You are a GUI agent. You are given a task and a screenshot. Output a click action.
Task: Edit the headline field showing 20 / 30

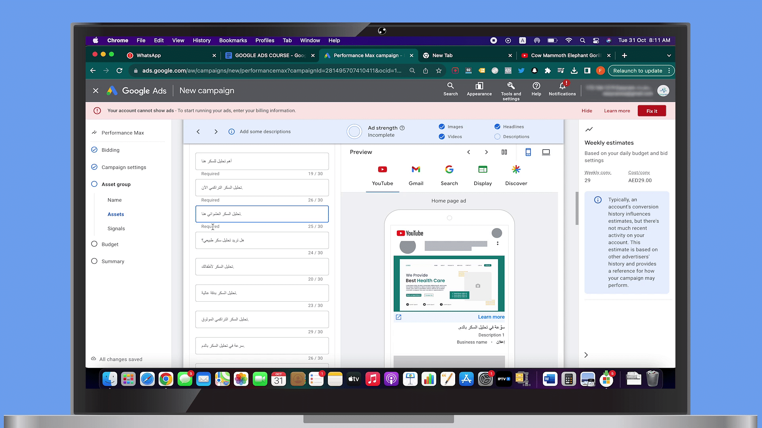tap(262, 267)
